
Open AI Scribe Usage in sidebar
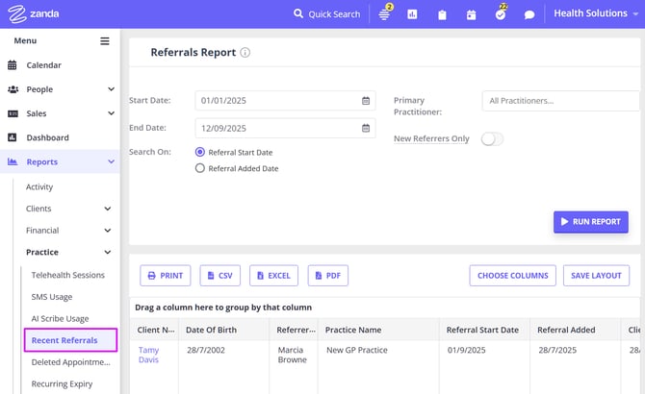click(60, 318)
